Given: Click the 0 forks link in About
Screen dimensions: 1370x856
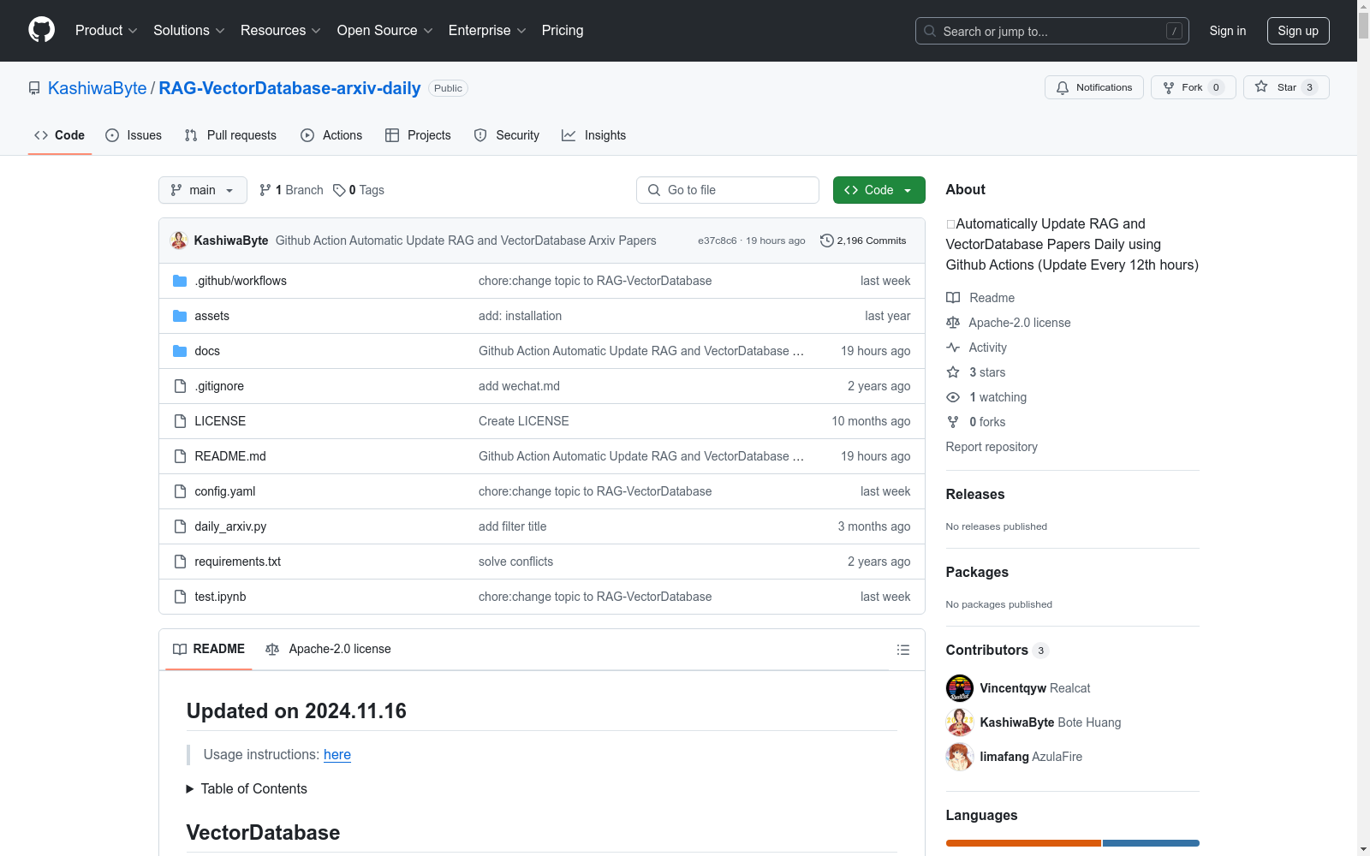Looking at the screenshot, I should click(987, 422).
